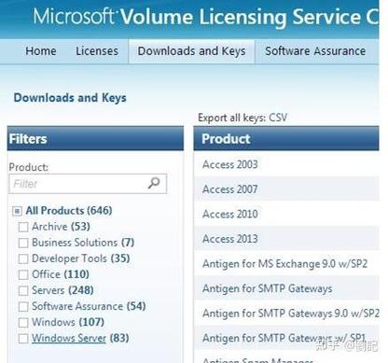
Task: Check the Archive (53) checkbox
Action: tap(23, 227)
